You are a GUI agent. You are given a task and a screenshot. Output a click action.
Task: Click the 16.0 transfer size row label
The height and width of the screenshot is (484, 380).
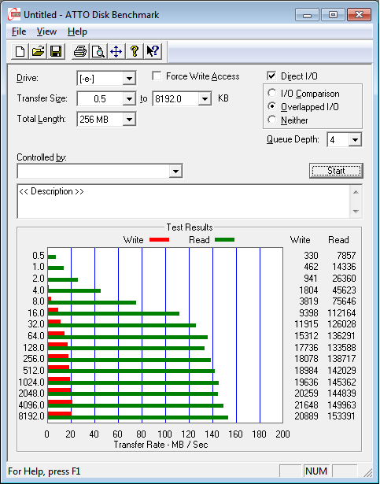[36, 313]
